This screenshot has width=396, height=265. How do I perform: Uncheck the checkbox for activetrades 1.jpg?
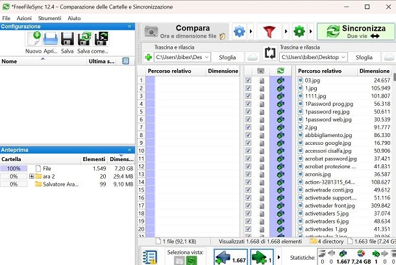point(248,229)
